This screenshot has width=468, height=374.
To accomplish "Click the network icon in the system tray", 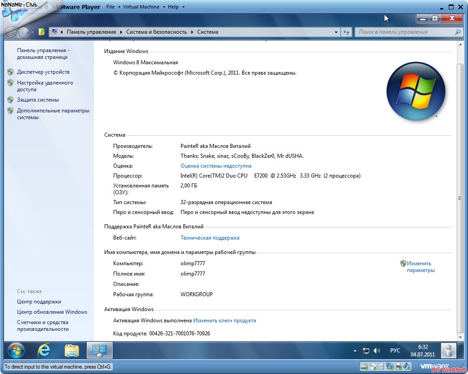I will coord(366,351).
